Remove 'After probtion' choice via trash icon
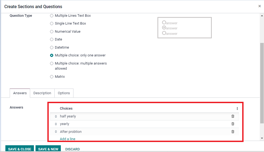The width and height of the screenshot is (264, 152). click(x=233, y=131)
